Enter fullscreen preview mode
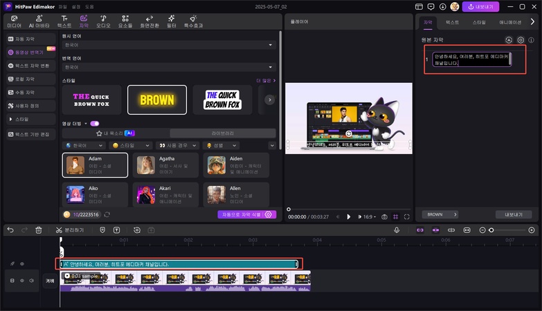 coord(407,216)
